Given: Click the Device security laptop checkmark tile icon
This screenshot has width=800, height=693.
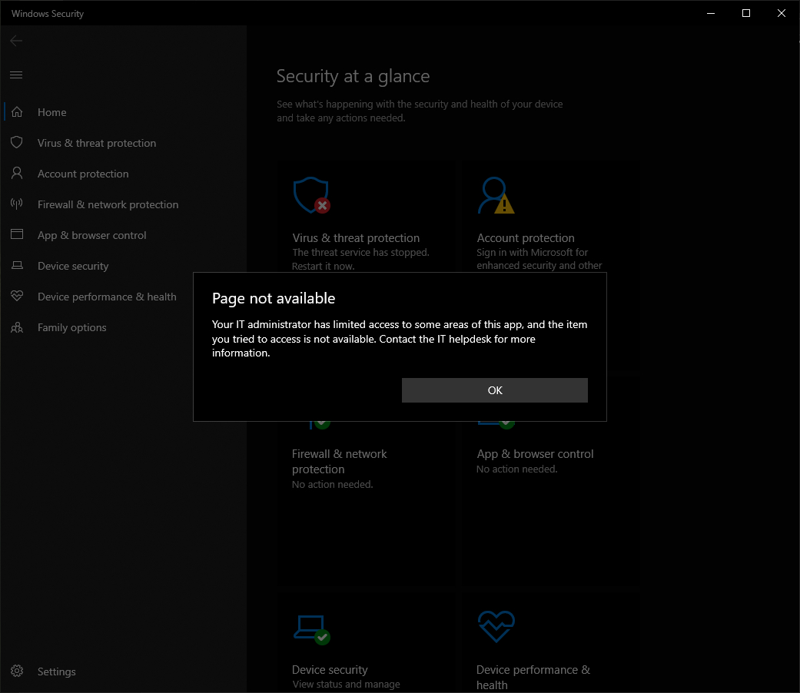Looking at the screenshot, I should (312, 629).
